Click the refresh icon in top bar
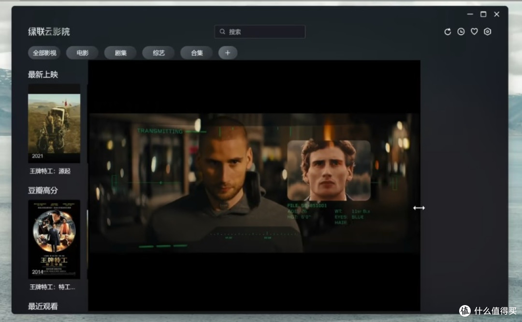Image resolution: width=522 pixels, height=322 pixels. (448, 31)
